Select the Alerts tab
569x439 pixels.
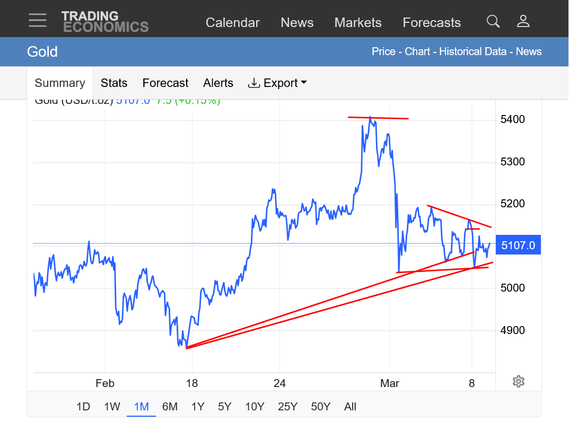218,83
